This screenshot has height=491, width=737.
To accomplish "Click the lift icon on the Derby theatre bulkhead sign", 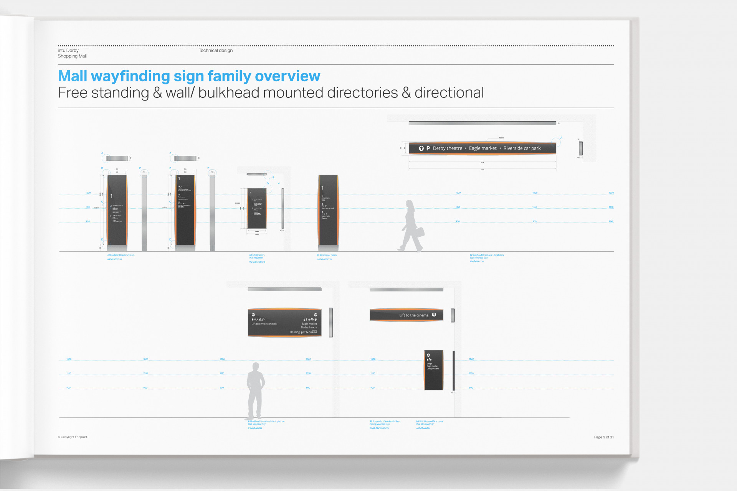I will coord(421,148).
